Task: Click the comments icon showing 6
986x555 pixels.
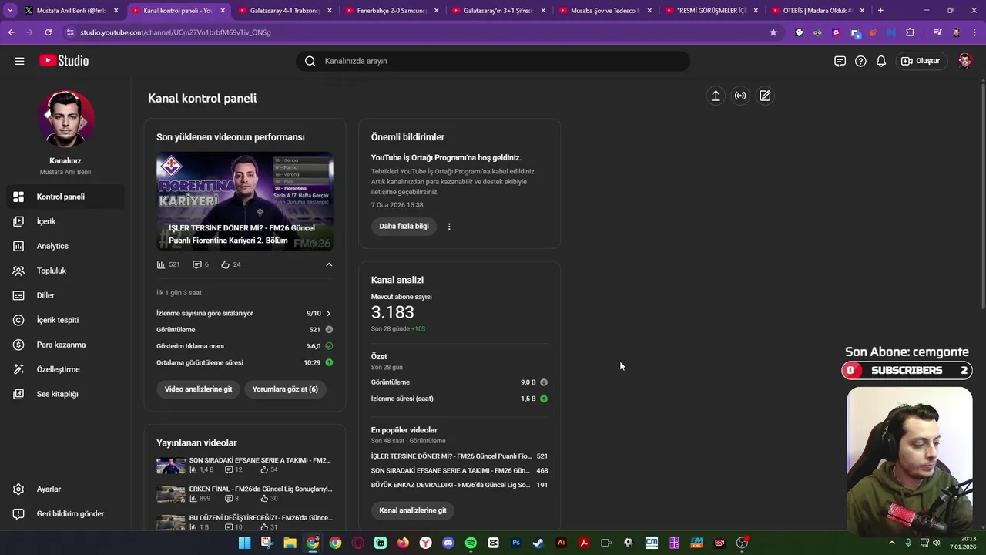Action: (x=196, y=264)
